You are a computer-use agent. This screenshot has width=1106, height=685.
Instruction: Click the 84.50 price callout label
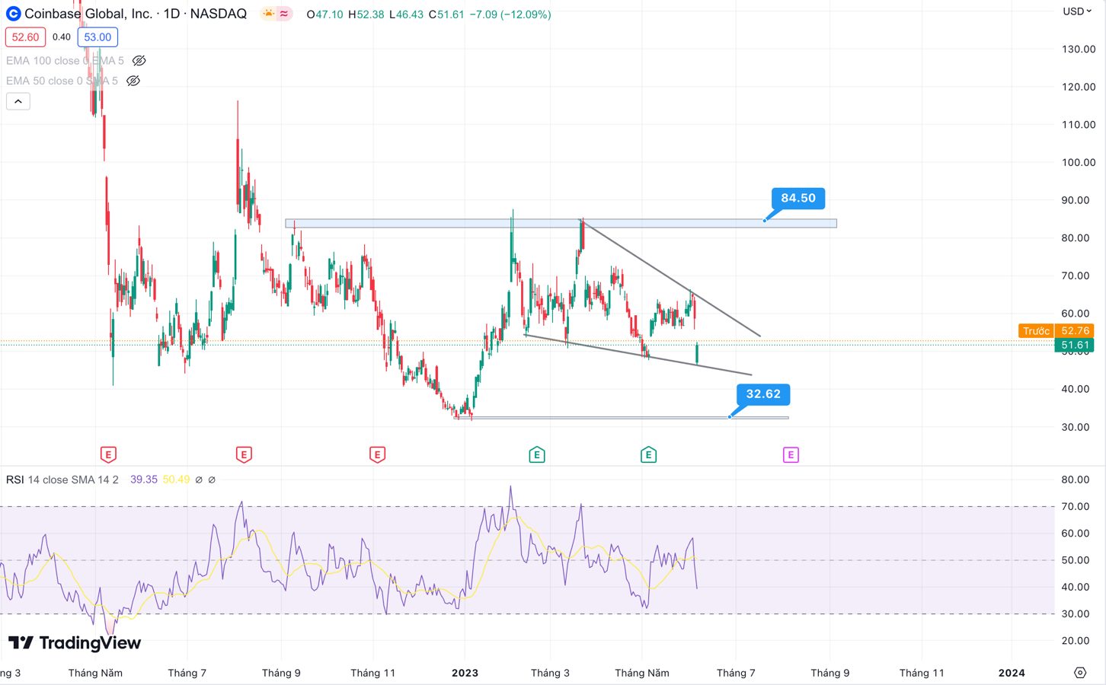point(798,198)
